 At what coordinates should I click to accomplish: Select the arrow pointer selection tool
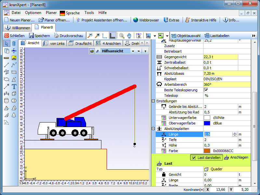[x=6, y=44]
